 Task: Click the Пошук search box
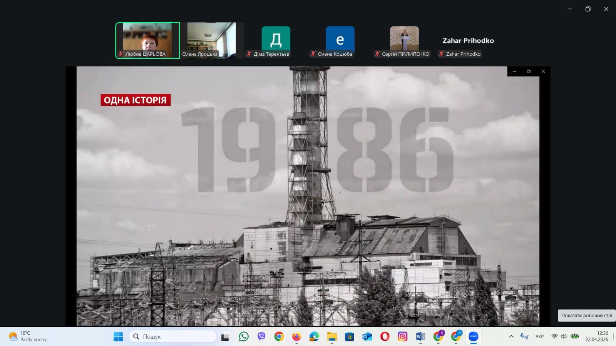click(172, 337)
